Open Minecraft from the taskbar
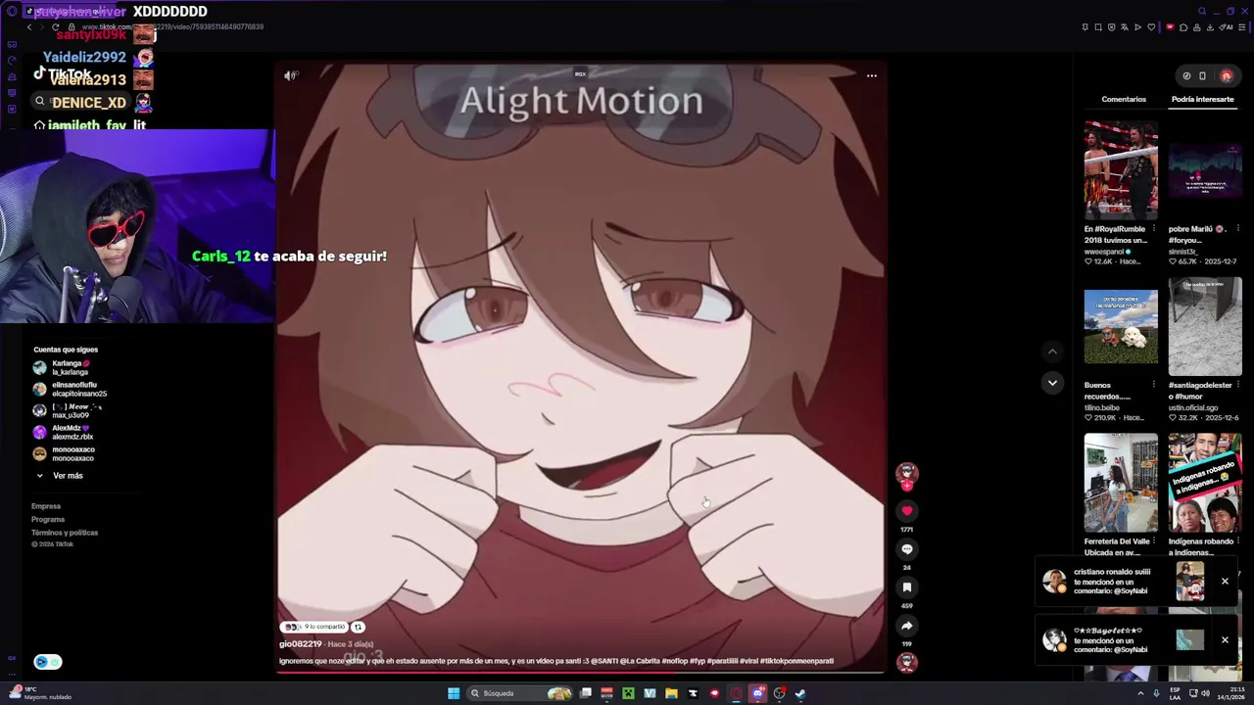This screenshot has width=1254, height=705. click(x=628, y=693)
